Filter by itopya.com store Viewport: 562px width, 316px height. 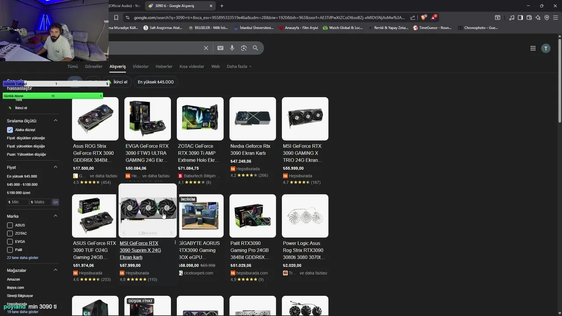pos(15,287)
